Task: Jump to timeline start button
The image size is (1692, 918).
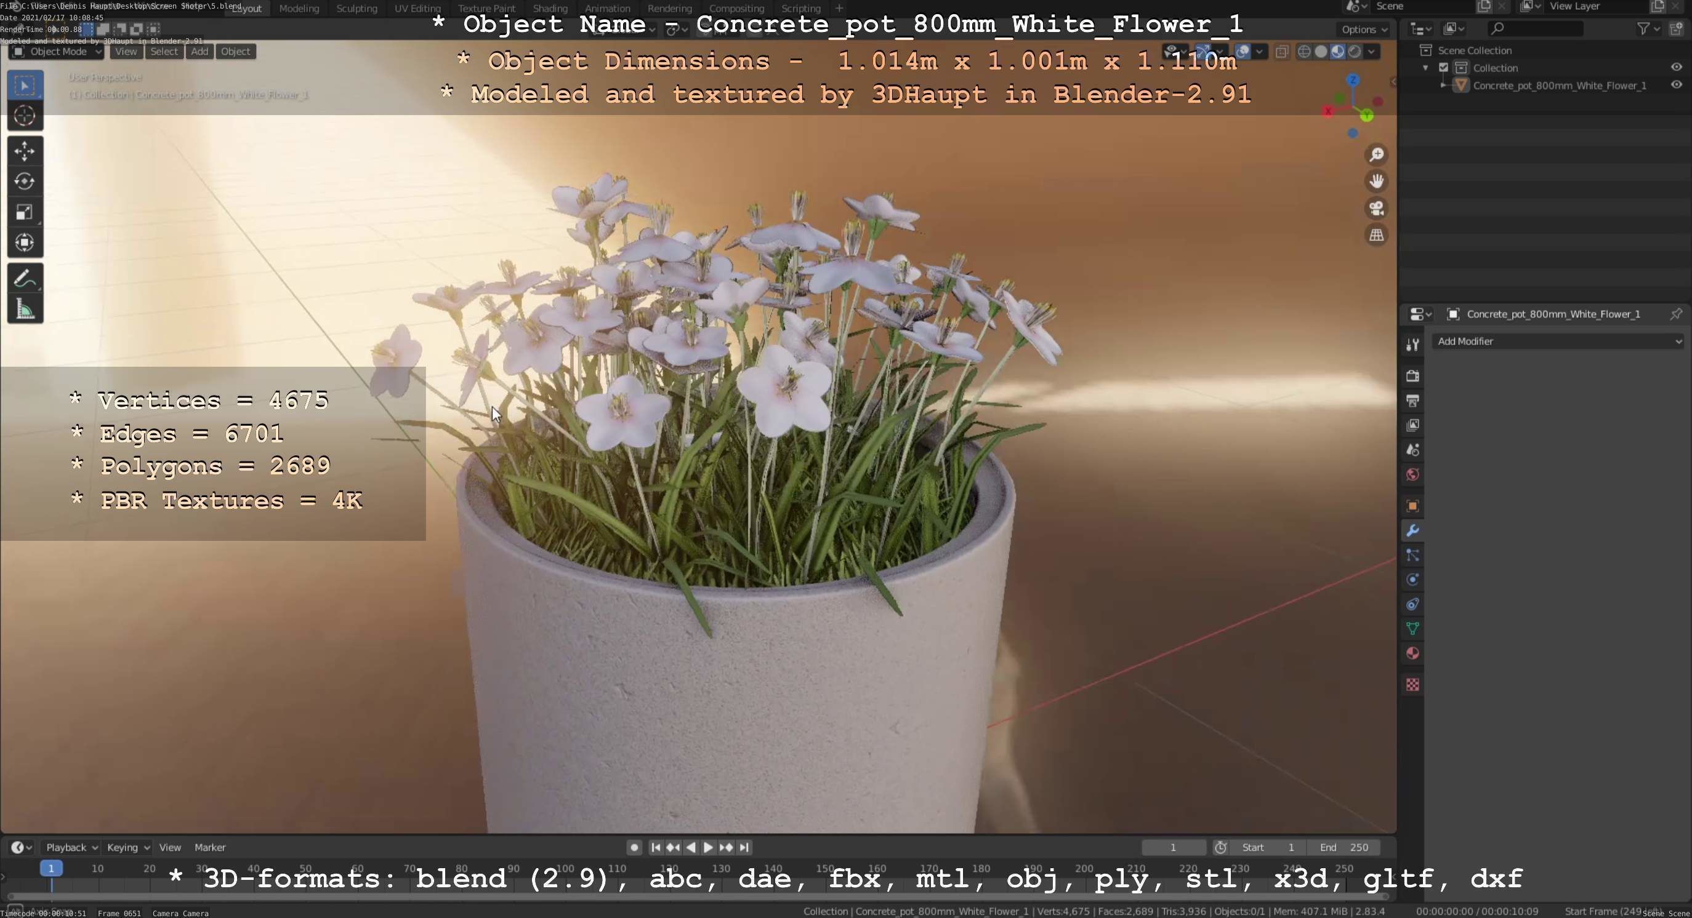Action: click(x=655, y=848)
